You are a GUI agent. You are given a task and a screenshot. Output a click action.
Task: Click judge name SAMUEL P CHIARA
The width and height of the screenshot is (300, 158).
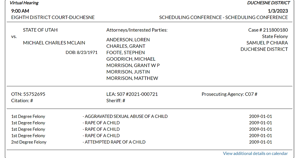click(x=267, y=43)
